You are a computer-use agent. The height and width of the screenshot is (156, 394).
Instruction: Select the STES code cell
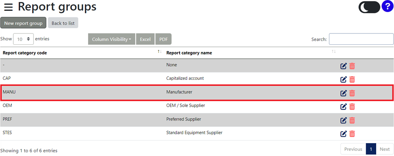coord(7,133)
